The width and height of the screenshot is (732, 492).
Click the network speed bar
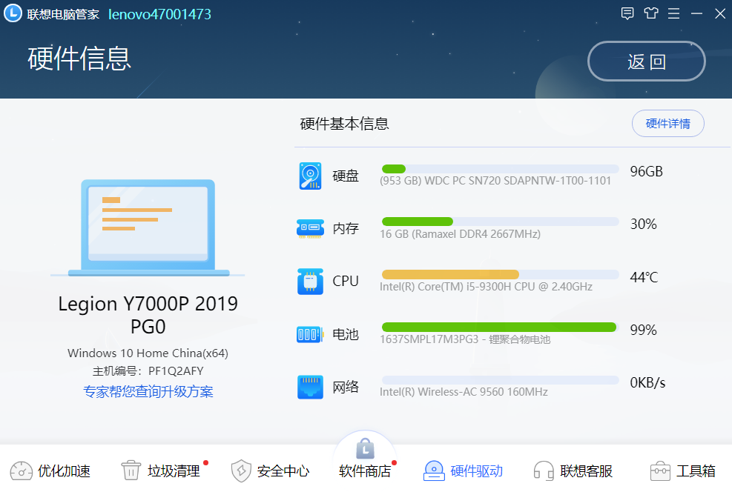click(x=500, y=379)
